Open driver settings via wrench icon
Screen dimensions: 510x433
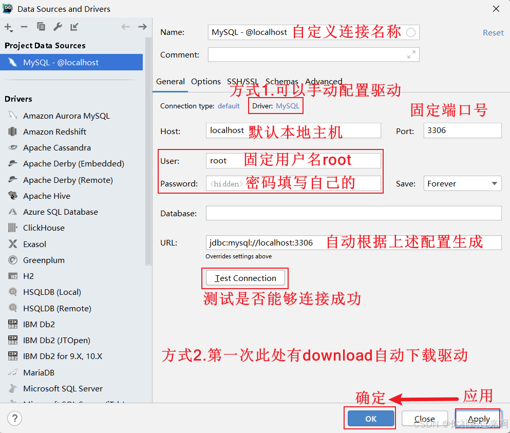(x=58, y=27)
